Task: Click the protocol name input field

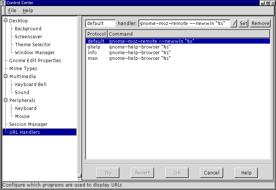Action: [100, 24]
